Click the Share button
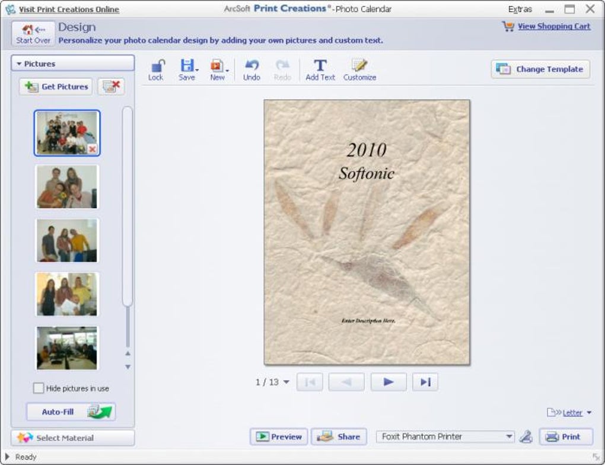Viewport: 605px width, 465px height. [339, 437]
